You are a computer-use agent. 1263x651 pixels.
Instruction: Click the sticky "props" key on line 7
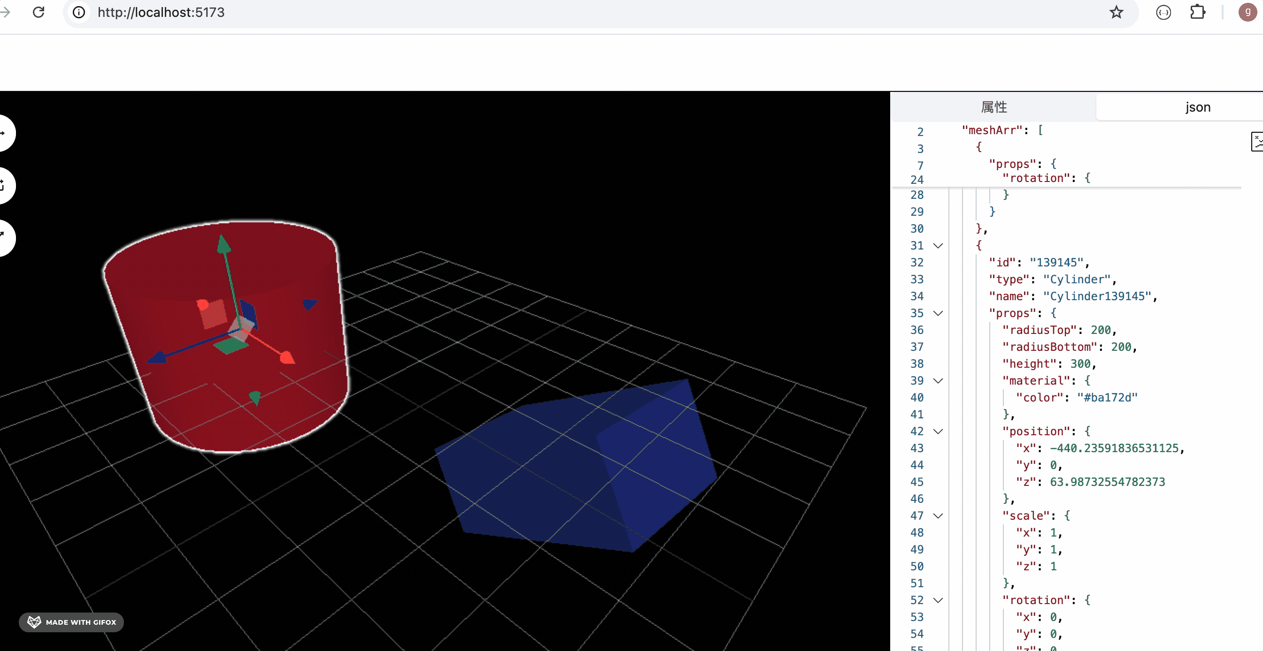[1012, 164]
